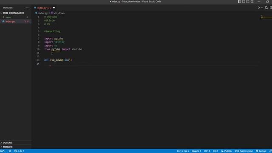This screenshot has width=272, height=153.
Task: Open Explorer more actions ellipsis
Action: click(27, 8)
